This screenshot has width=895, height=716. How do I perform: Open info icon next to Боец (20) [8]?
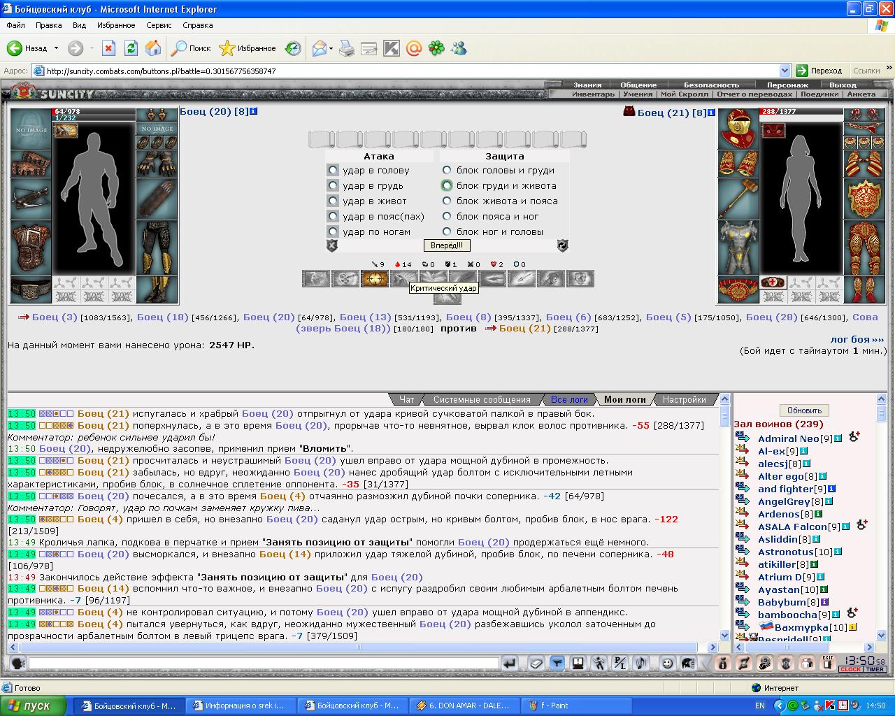(x=254, y=111)
